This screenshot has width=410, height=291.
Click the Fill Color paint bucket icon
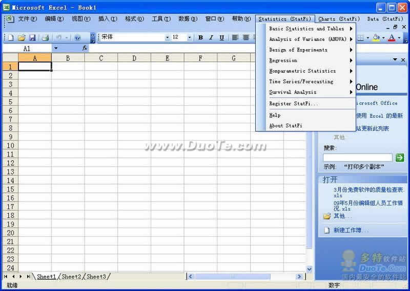[376, 38]
